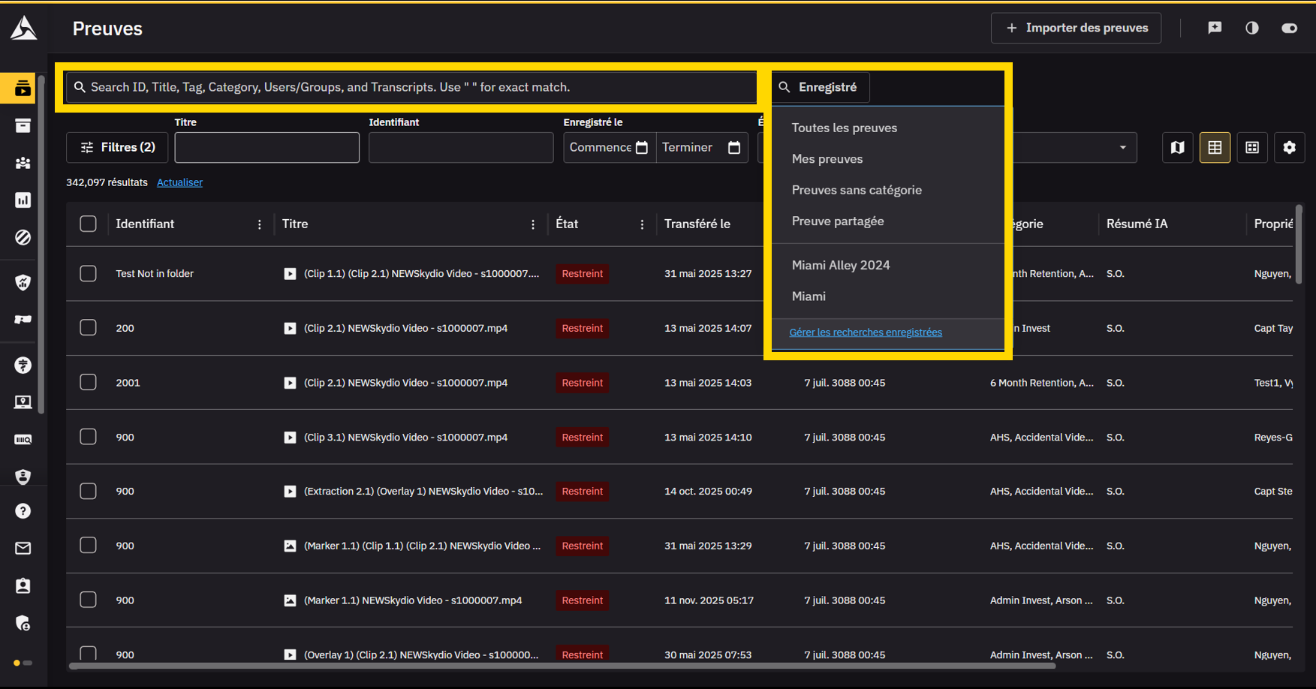Switch to the table grid view icon
1316x689 pixels.
(x=1215, y=148)
